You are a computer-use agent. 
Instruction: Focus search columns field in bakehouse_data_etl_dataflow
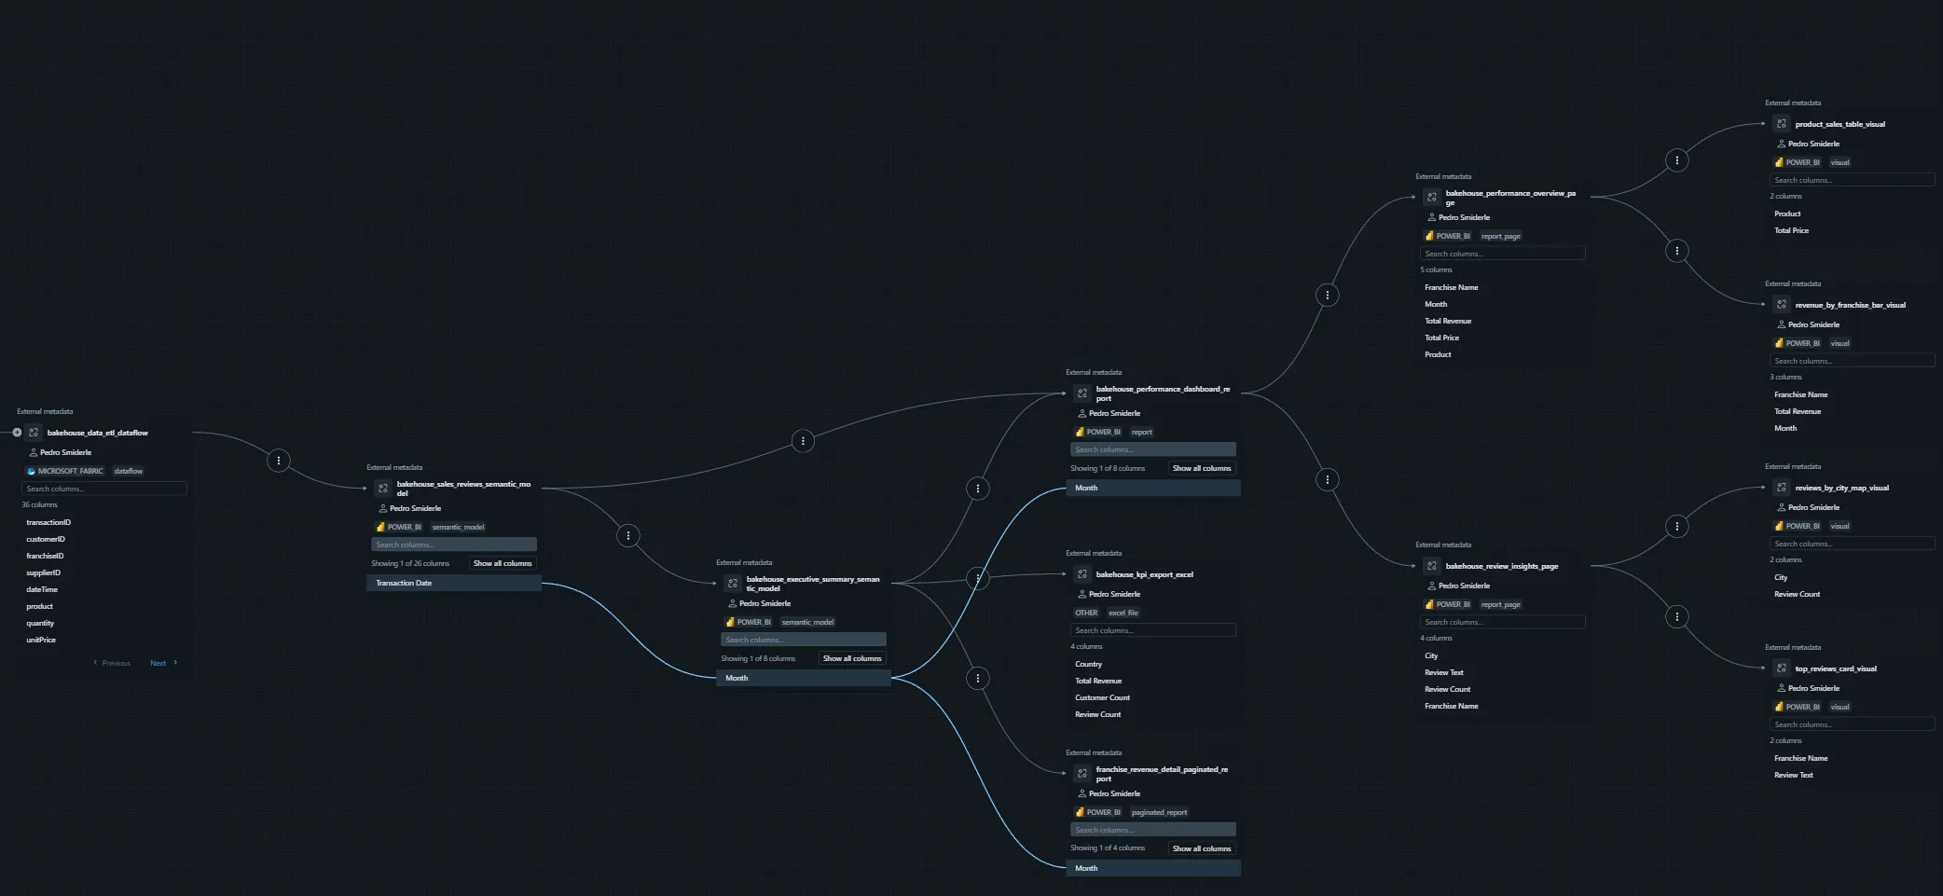(x=104, y=489)
